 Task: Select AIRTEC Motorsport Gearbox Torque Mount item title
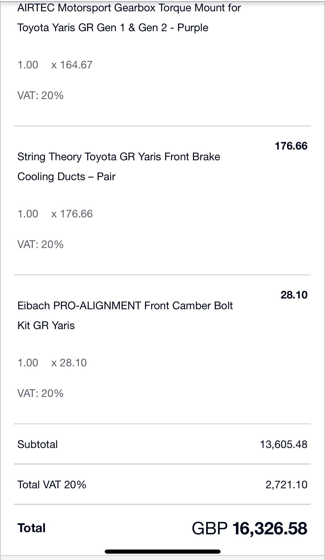click(x=129, y=18)
